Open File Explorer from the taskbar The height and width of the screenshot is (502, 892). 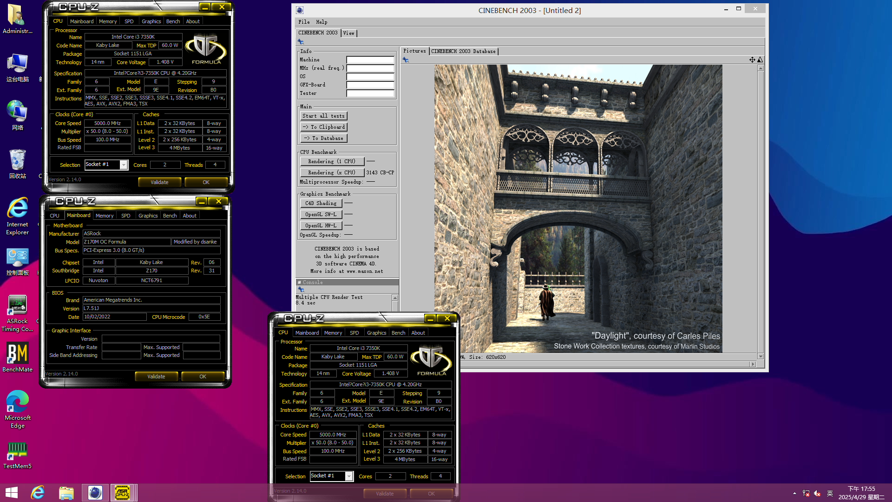click(x=66, y=493)
